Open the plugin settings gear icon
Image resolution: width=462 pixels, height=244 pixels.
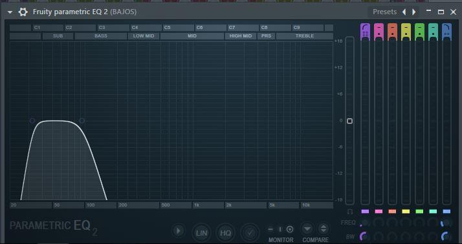[23, 12]
